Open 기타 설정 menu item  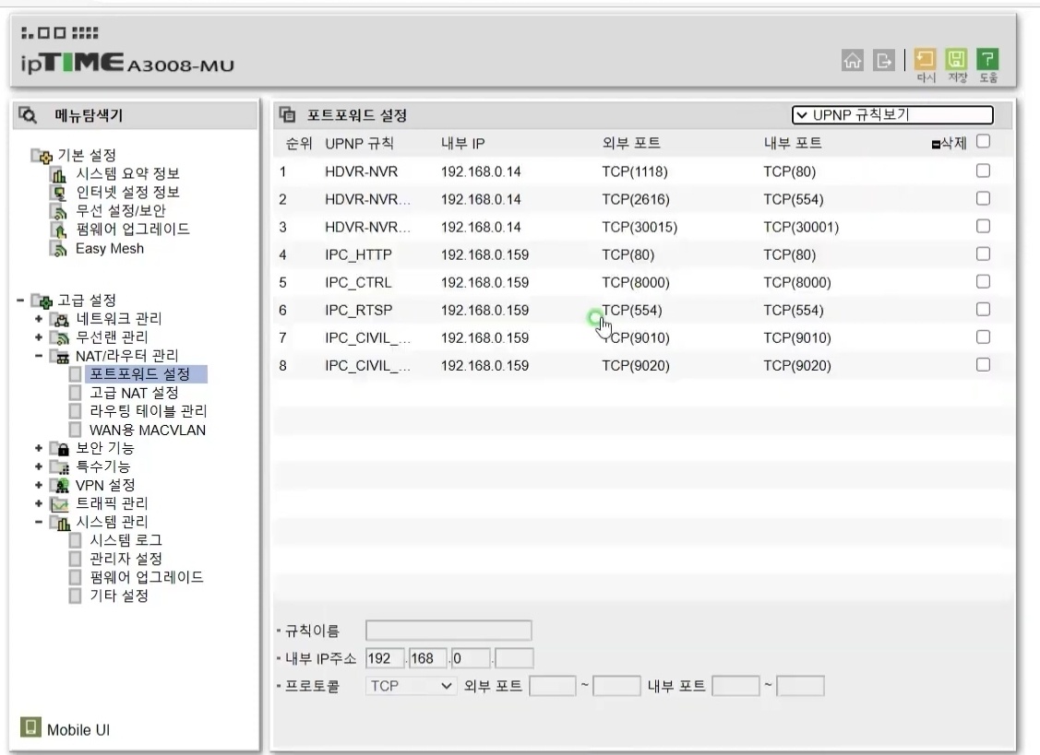pyautogui.click(x=119, y=596)
